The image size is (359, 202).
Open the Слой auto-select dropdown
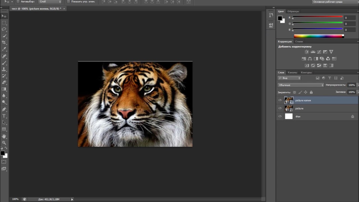(50, 2)
